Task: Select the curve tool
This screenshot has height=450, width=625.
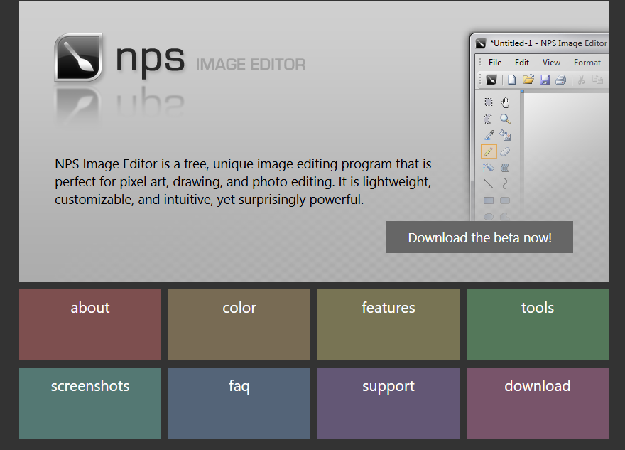Action: coord(505,183)
